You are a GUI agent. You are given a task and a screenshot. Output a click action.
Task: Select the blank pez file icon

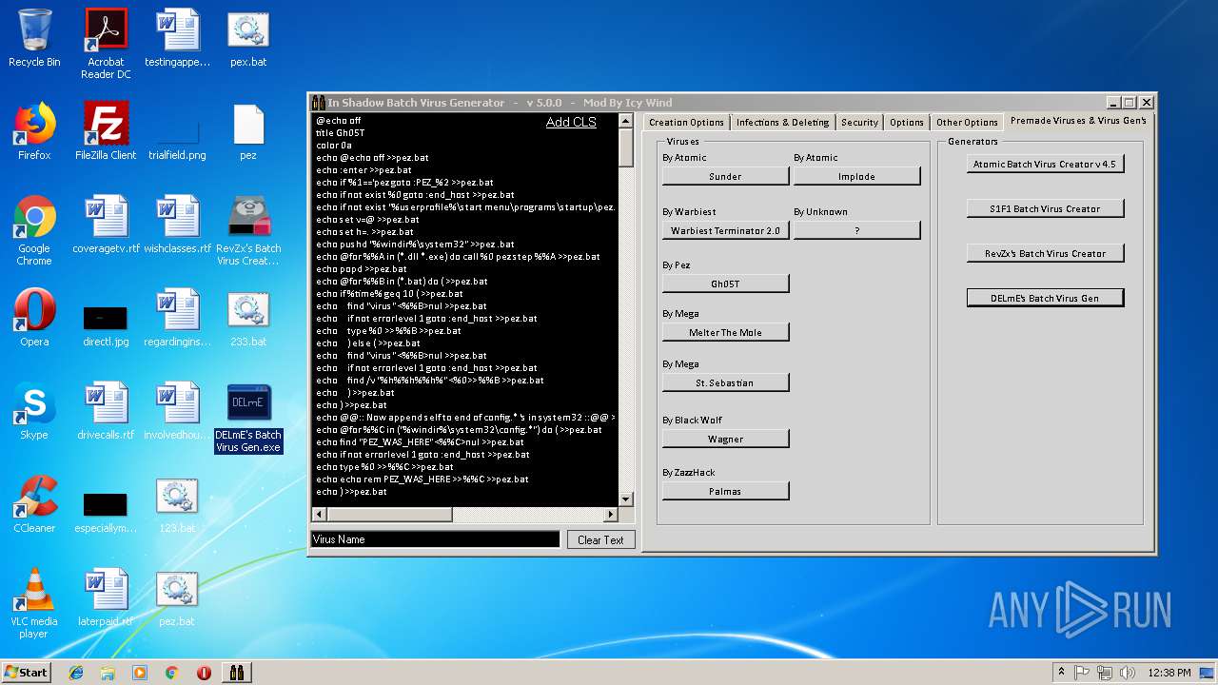tap(248, 131)
